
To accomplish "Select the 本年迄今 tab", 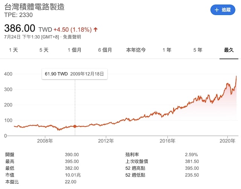I will tap(136, 50).
